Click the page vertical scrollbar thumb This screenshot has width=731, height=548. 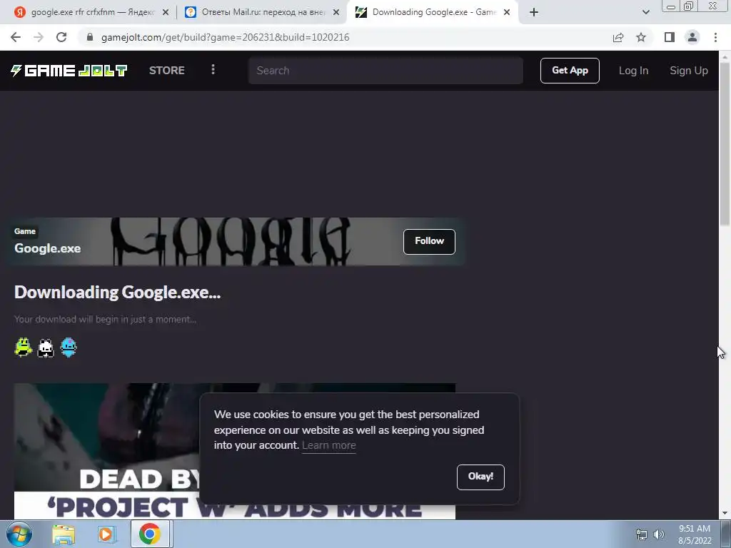click(725, 144)
